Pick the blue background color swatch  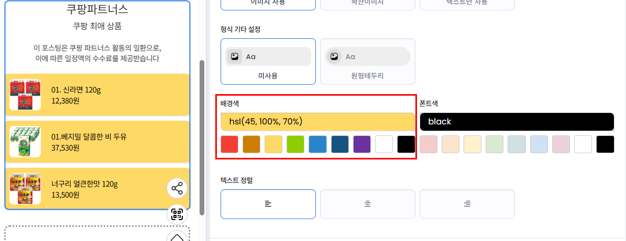pos(318,144)
